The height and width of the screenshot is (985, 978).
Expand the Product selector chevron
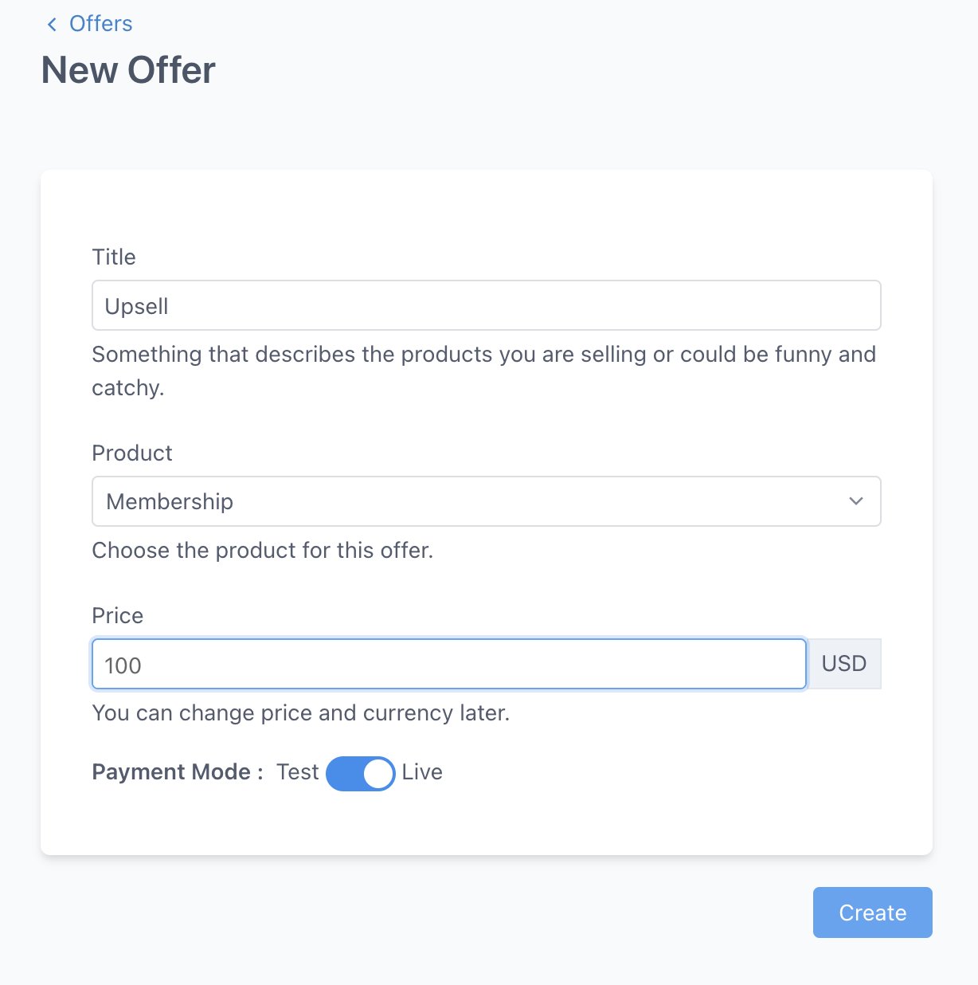[856, 501]
